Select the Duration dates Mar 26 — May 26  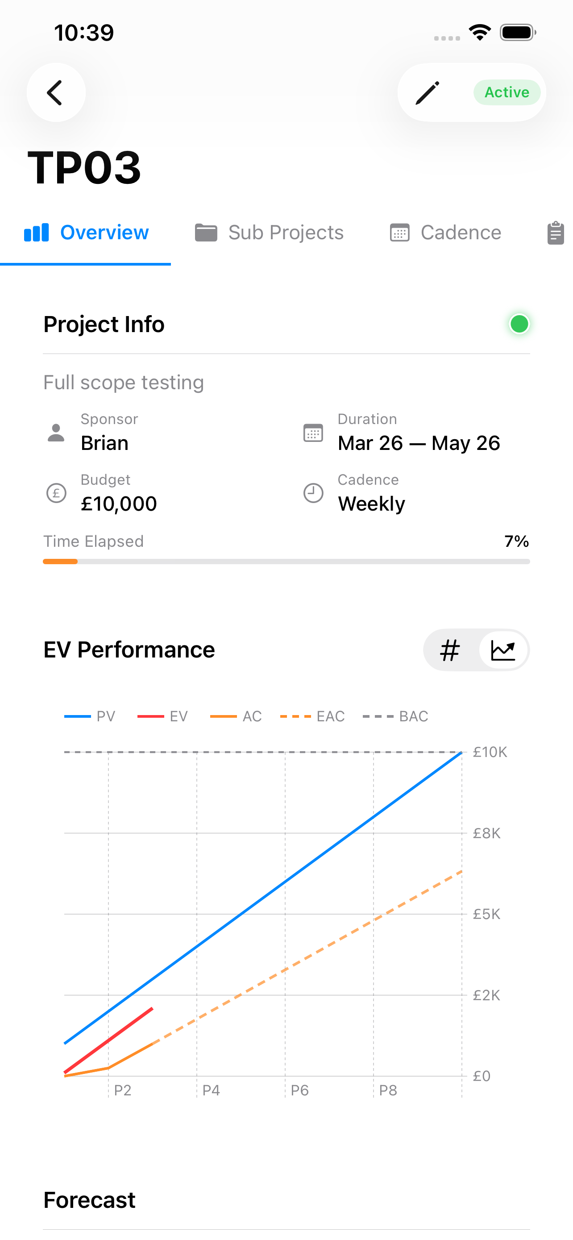click(x=419, y=442)
